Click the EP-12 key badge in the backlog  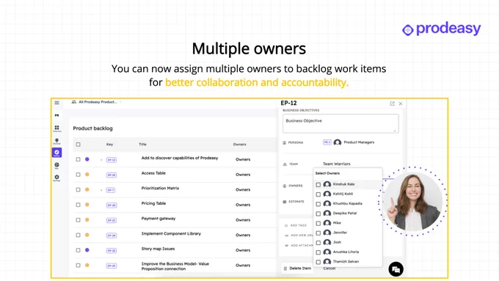112,160
